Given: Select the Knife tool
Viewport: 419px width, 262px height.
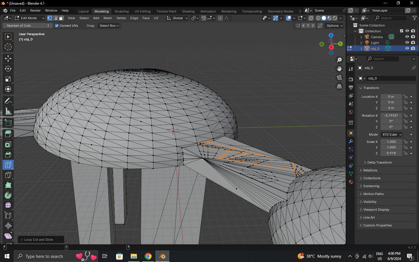Looking at the screenshot, I should (8, 175).
